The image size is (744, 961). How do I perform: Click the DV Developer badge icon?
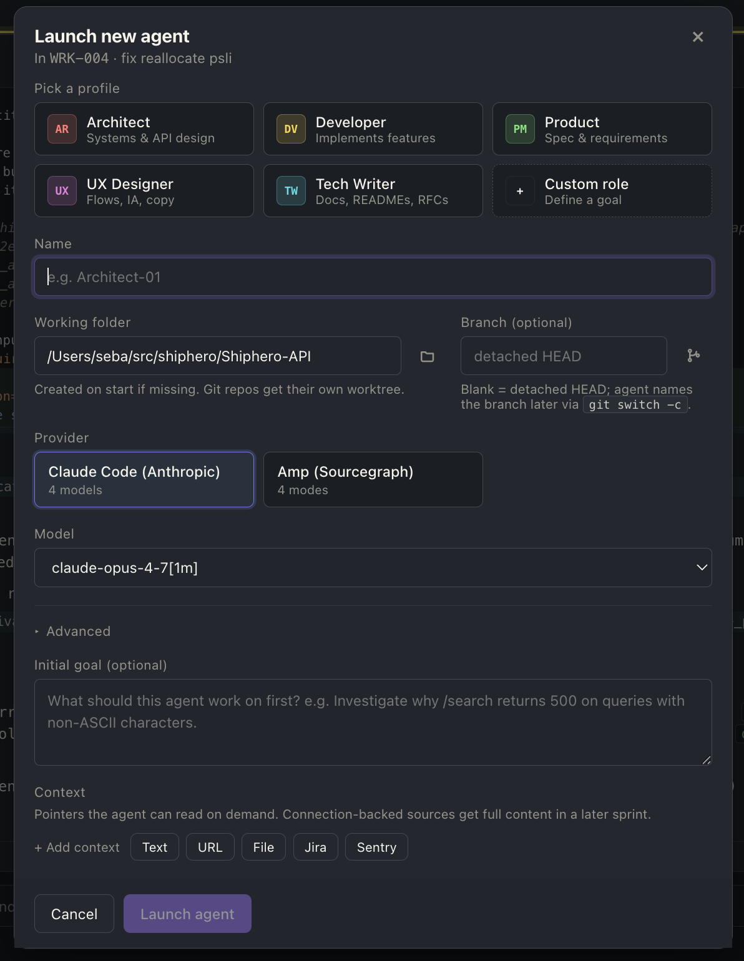coord(291,129)
